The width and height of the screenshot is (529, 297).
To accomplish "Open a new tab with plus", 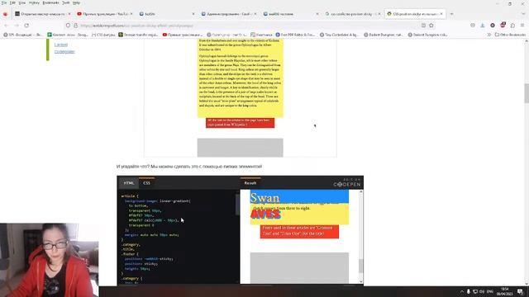I will (451, 14).
